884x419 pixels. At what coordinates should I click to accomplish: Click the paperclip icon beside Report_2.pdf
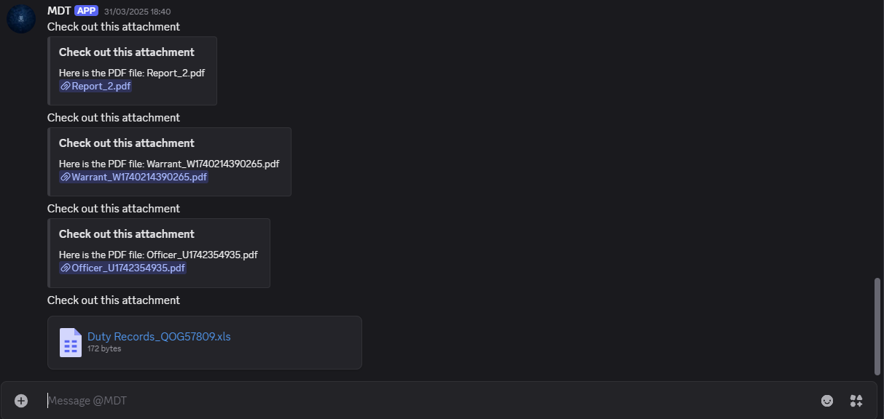[x=66, y=86]
